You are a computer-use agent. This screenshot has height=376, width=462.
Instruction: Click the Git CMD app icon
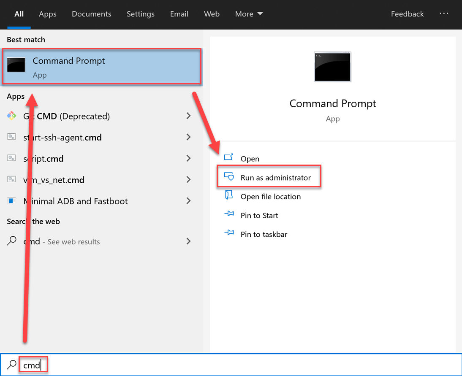[x=11, y=116]
